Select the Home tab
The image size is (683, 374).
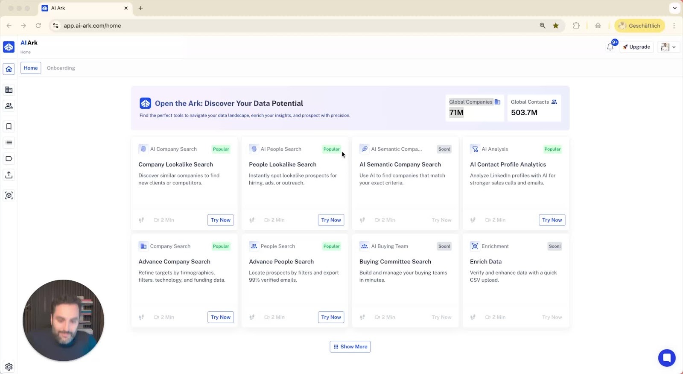click(x=31, y=68)
